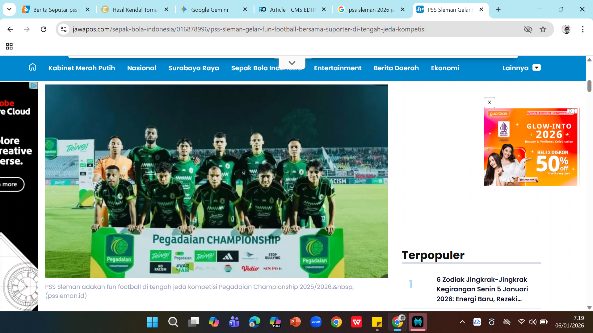Viewport: 593px width, 333px height.
Task: Open the volume control
Action: pyautogui.click(x=532, y=322)
